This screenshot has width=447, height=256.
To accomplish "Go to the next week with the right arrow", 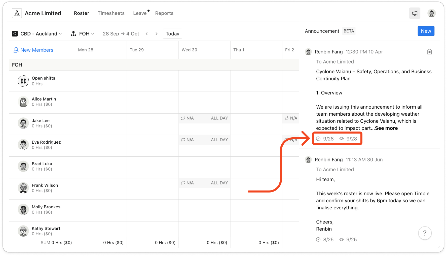I will pyautogui.click(x=156, y=34).
